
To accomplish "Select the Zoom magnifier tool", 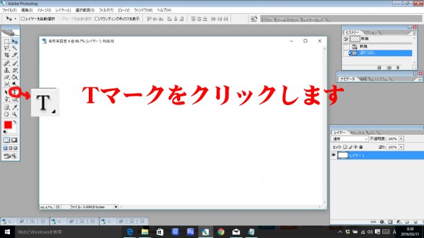I will point(15,114).
